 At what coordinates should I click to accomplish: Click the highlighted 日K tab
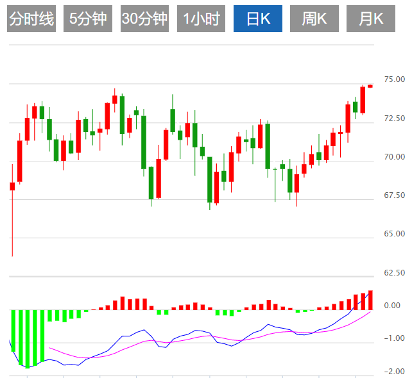258,19
